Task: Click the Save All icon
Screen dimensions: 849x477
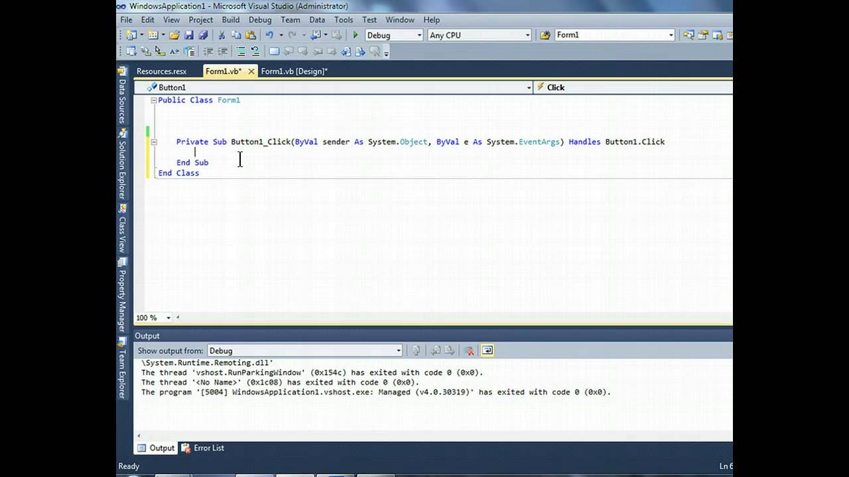Action: (202, 35)
